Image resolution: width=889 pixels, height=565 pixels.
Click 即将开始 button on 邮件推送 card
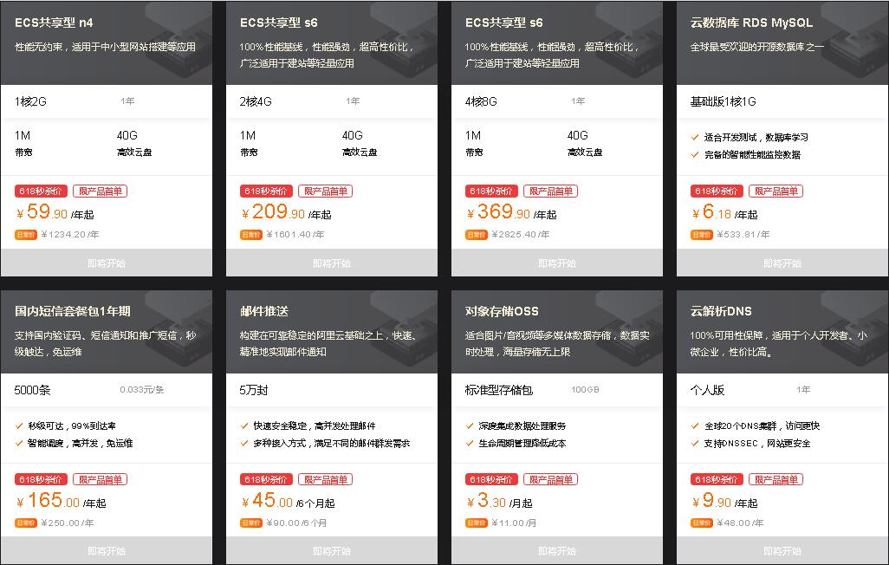[x=332, y=550]
